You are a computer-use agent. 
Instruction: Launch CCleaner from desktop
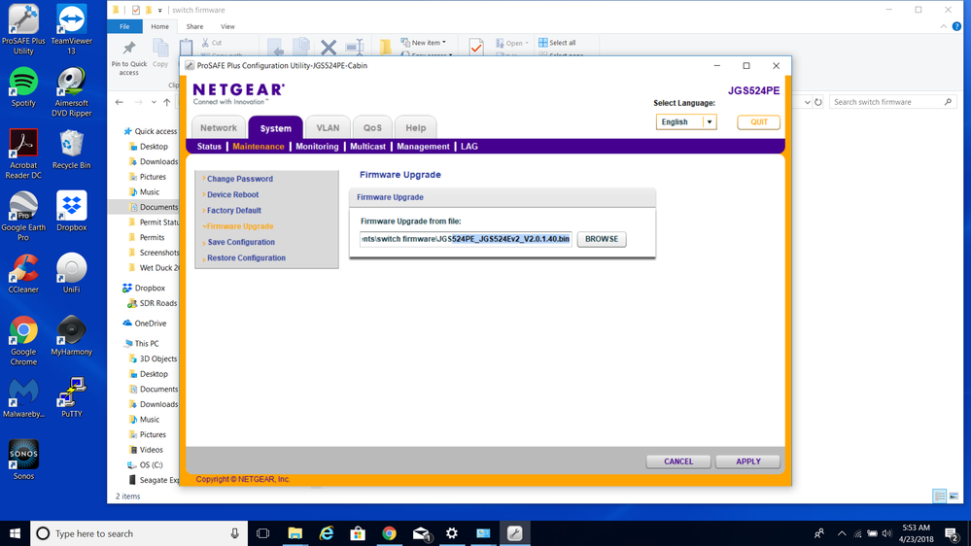click(x=23, y=272)
